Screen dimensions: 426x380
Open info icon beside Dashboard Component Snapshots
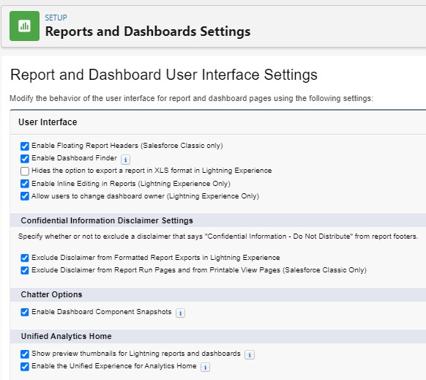(x=180, y=313)
